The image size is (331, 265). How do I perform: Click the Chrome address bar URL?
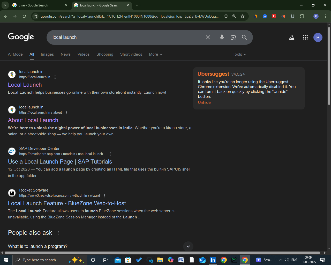point(129,16)
